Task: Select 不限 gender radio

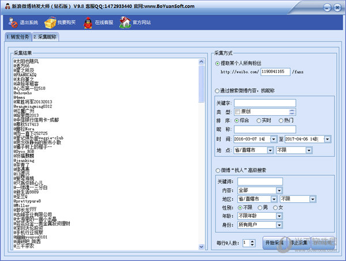Action: (x=240, y=207)
